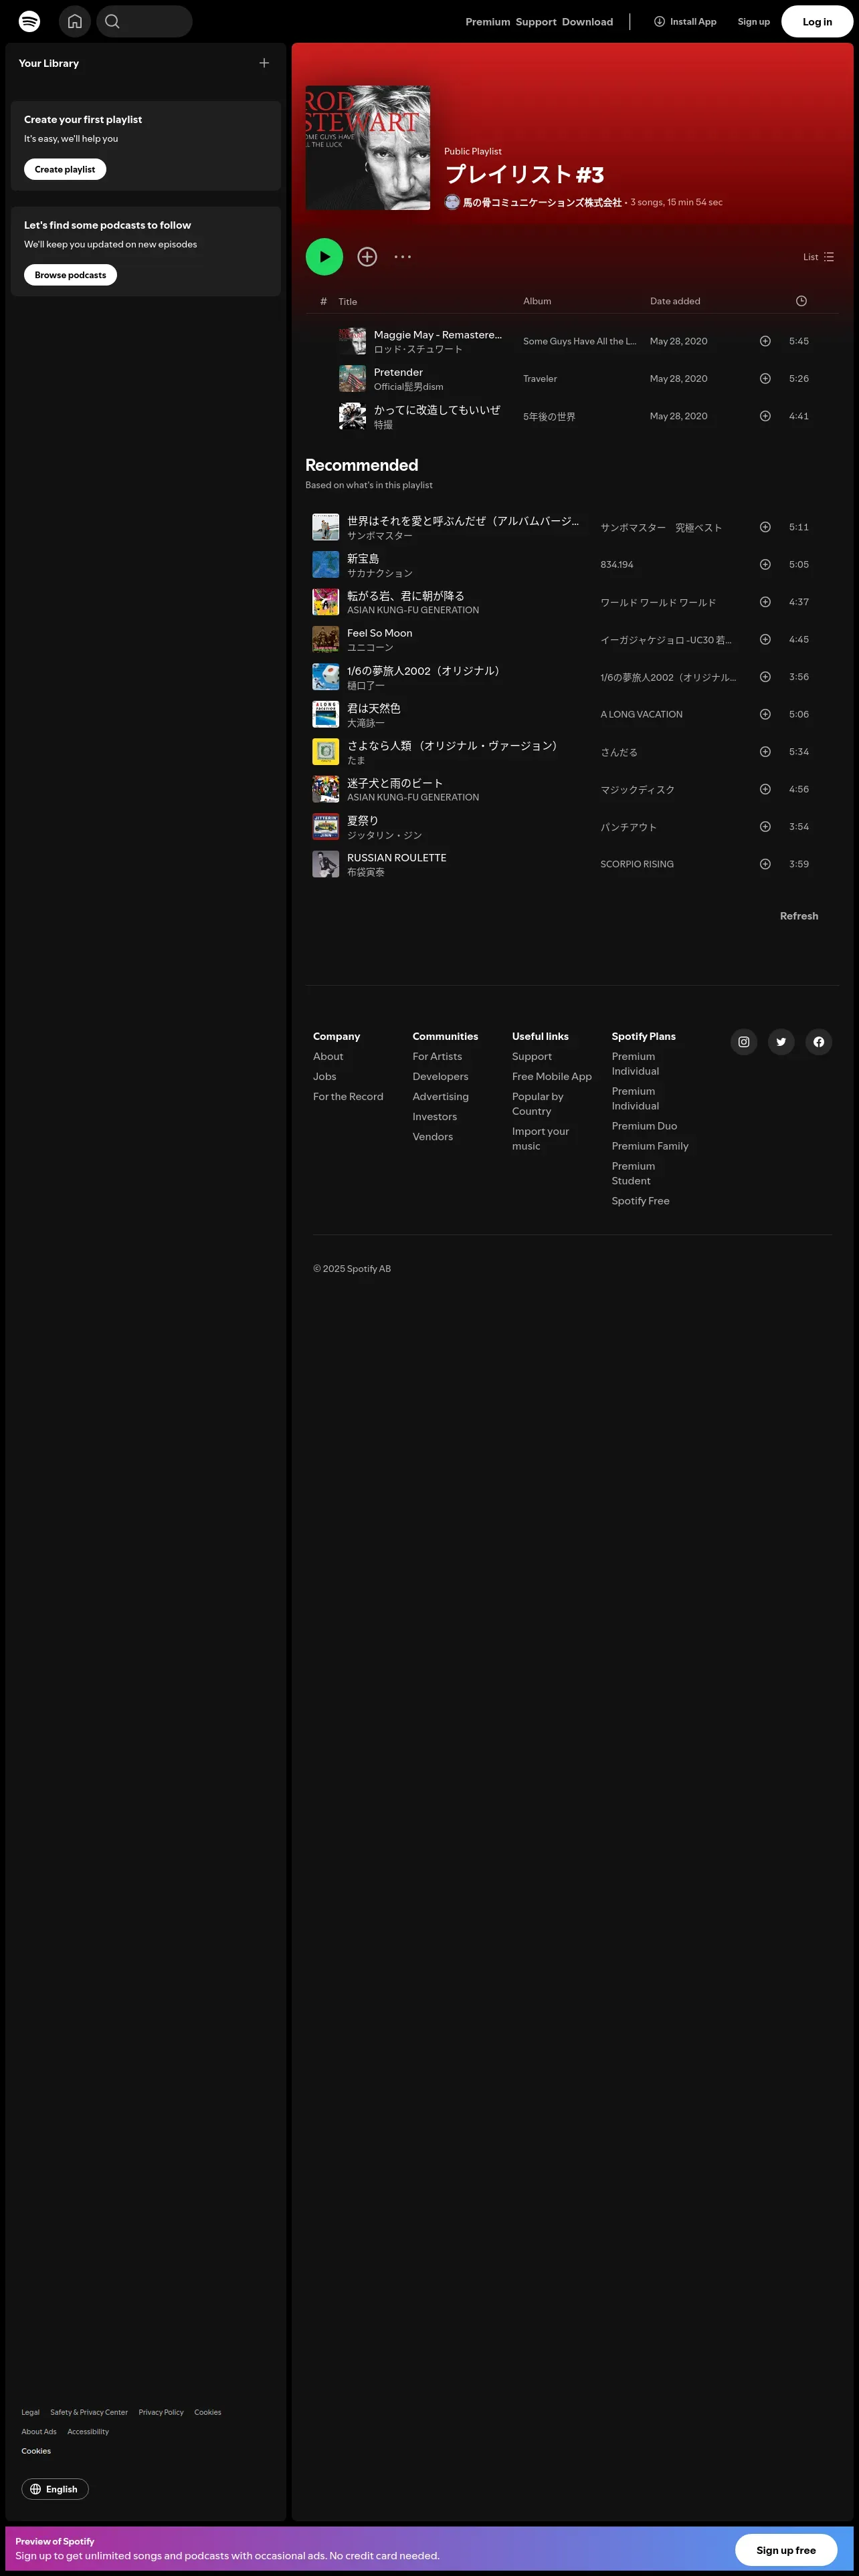Add 君は天然色 via plus icon
859x2576 pixels.
tap(765, 714)
